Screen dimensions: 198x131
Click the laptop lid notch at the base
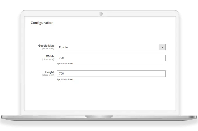coord(99,116)
